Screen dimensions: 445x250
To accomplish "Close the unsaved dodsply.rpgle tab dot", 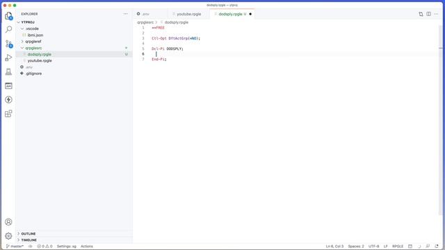I will [250, 14].
